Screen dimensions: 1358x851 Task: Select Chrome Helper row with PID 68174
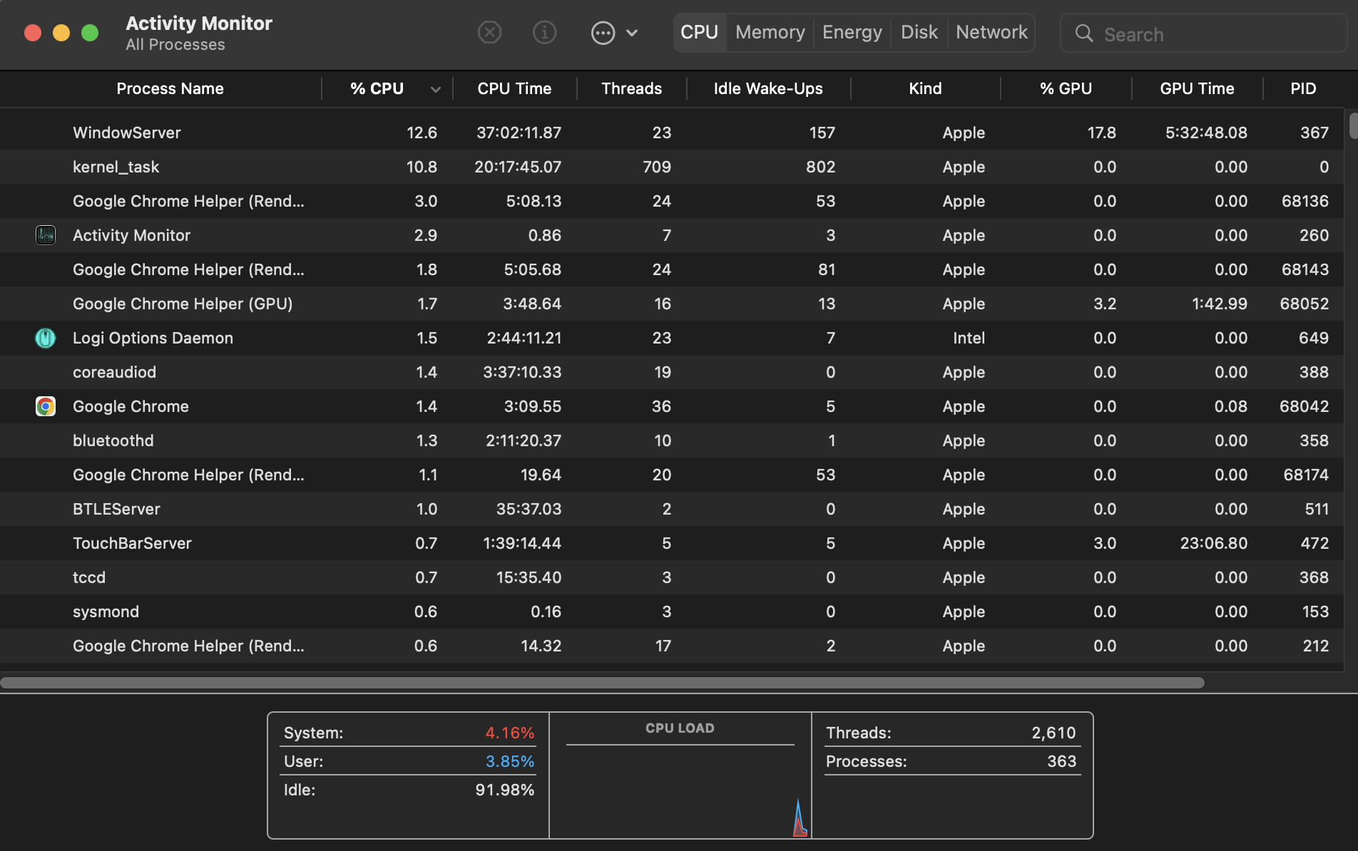672,475
